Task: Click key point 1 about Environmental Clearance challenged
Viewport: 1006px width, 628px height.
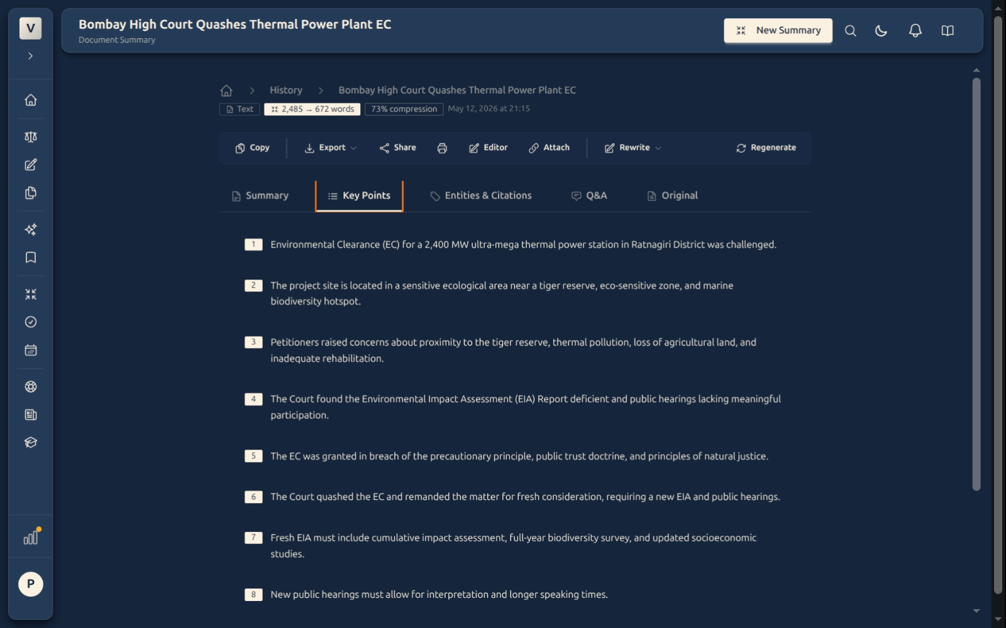Action: click(x=516, y=245)
